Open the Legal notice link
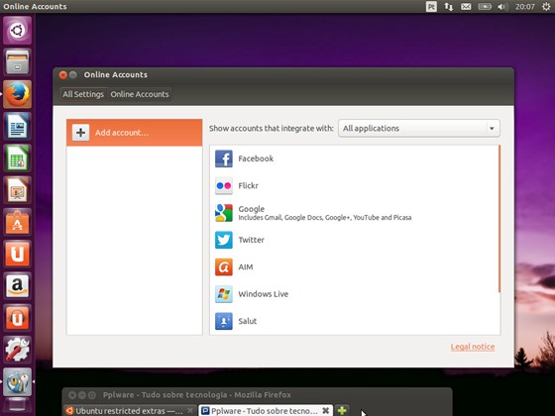 pyautogui.click(x=473, y=347)
